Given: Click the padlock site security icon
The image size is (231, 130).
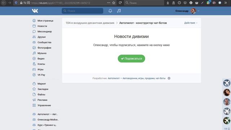Looking at the screenshot, I should point(21,3).
